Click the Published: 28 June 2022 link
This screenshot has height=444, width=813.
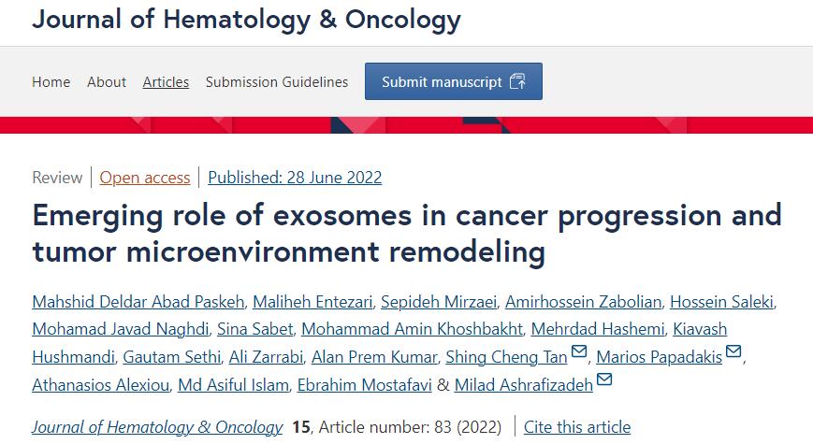pyautogui.click(x=295, y=178)
